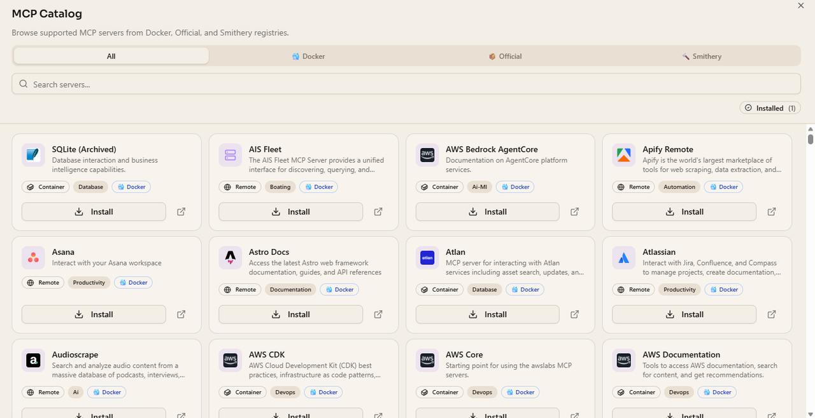Install the Asana server

(x=94, y=314)
